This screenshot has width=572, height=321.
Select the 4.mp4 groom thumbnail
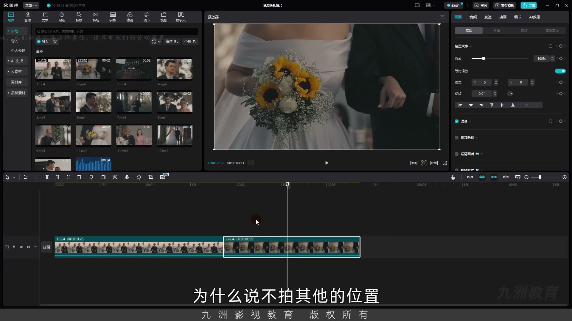(x=175, y=69)
